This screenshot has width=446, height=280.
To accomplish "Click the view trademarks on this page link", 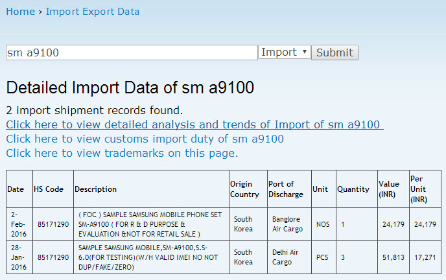I will pos(122,153).
